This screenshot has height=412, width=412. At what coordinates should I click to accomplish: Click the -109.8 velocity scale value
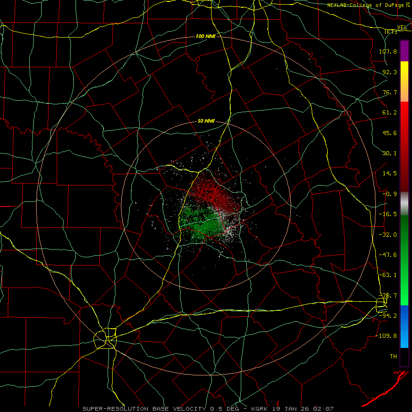pos(386,336)
